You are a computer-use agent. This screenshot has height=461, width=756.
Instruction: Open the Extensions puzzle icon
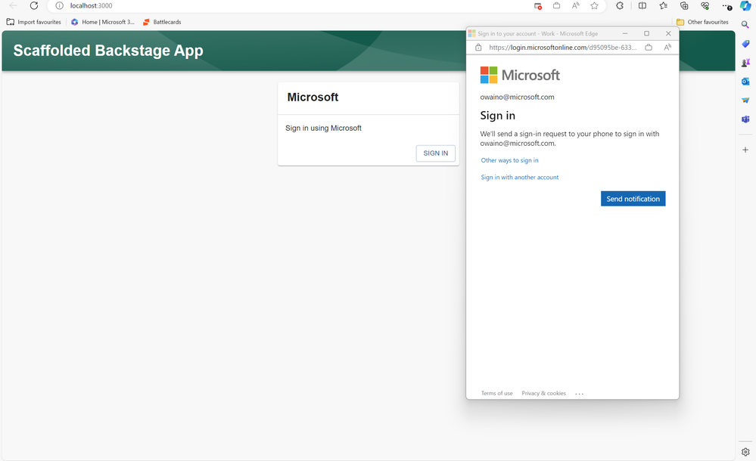pyautogui.click(x=620, y=6)
